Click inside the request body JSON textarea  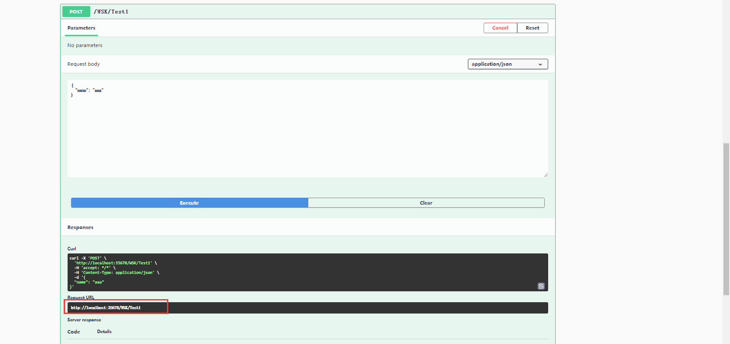[307, 128]
